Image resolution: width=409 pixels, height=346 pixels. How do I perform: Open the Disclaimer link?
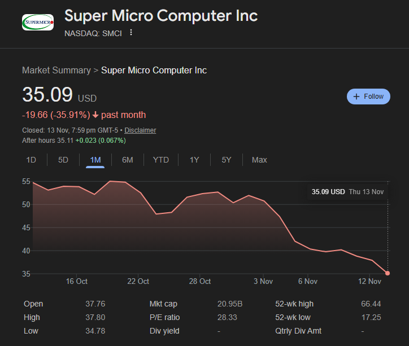point(140,130)
